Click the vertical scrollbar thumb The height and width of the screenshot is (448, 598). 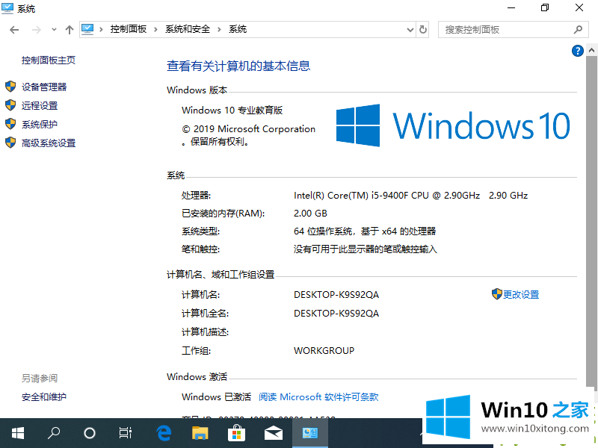point(591,221)
